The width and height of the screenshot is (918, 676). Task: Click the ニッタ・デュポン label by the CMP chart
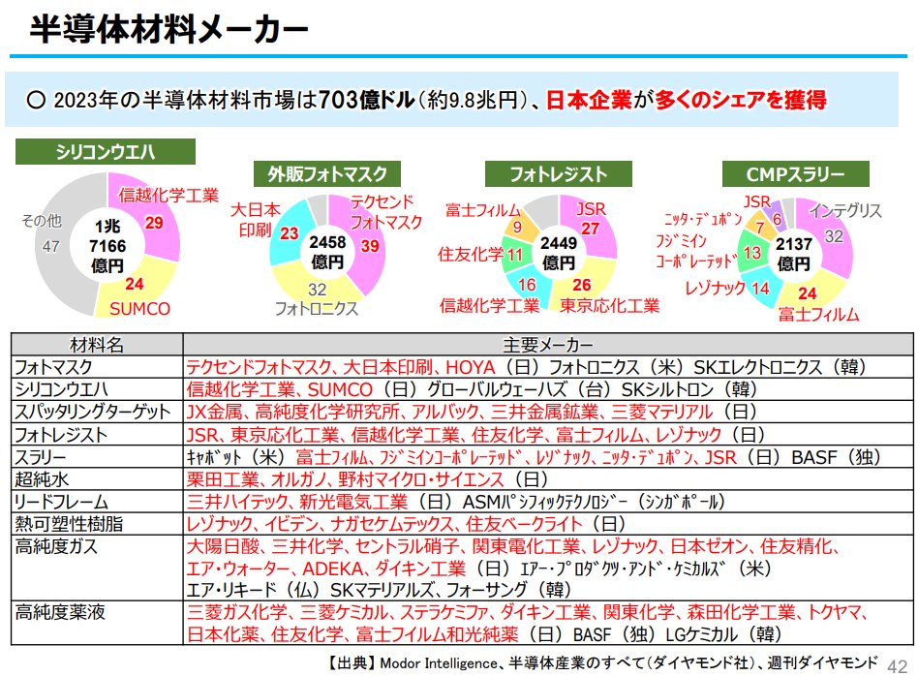pos(702,219)
